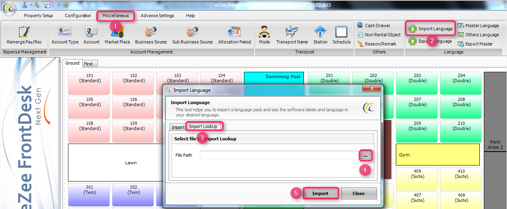This screenshot has width=507, height=209.
Task: Open Reason/Remark in Others group
Action: click(377, 44)
